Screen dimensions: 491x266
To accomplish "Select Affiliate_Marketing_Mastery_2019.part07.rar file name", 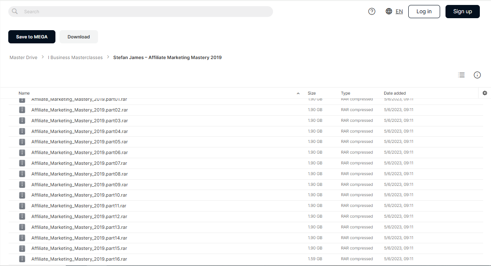I will [x=79, y=163].
